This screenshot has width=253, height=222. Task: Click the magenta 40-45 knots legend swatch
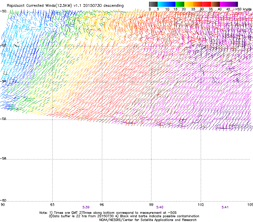224,4
